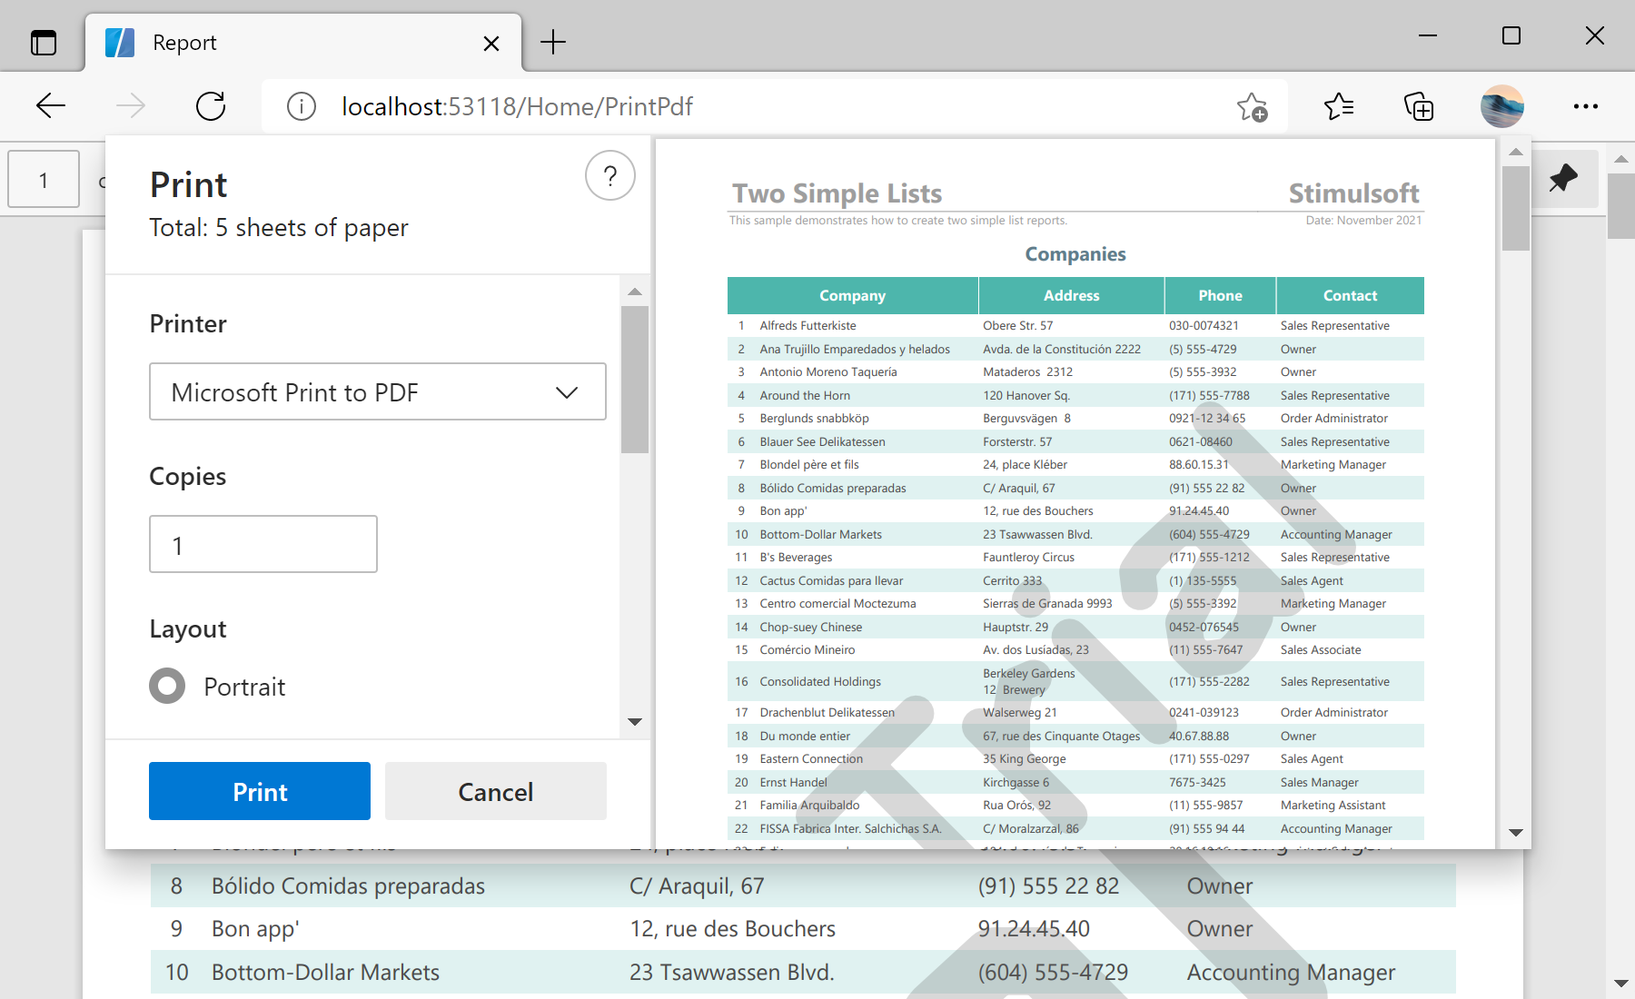Click preview scrollbar down arrow
This screenshot has width=1635, height=999.
[x=1516, y=832]
